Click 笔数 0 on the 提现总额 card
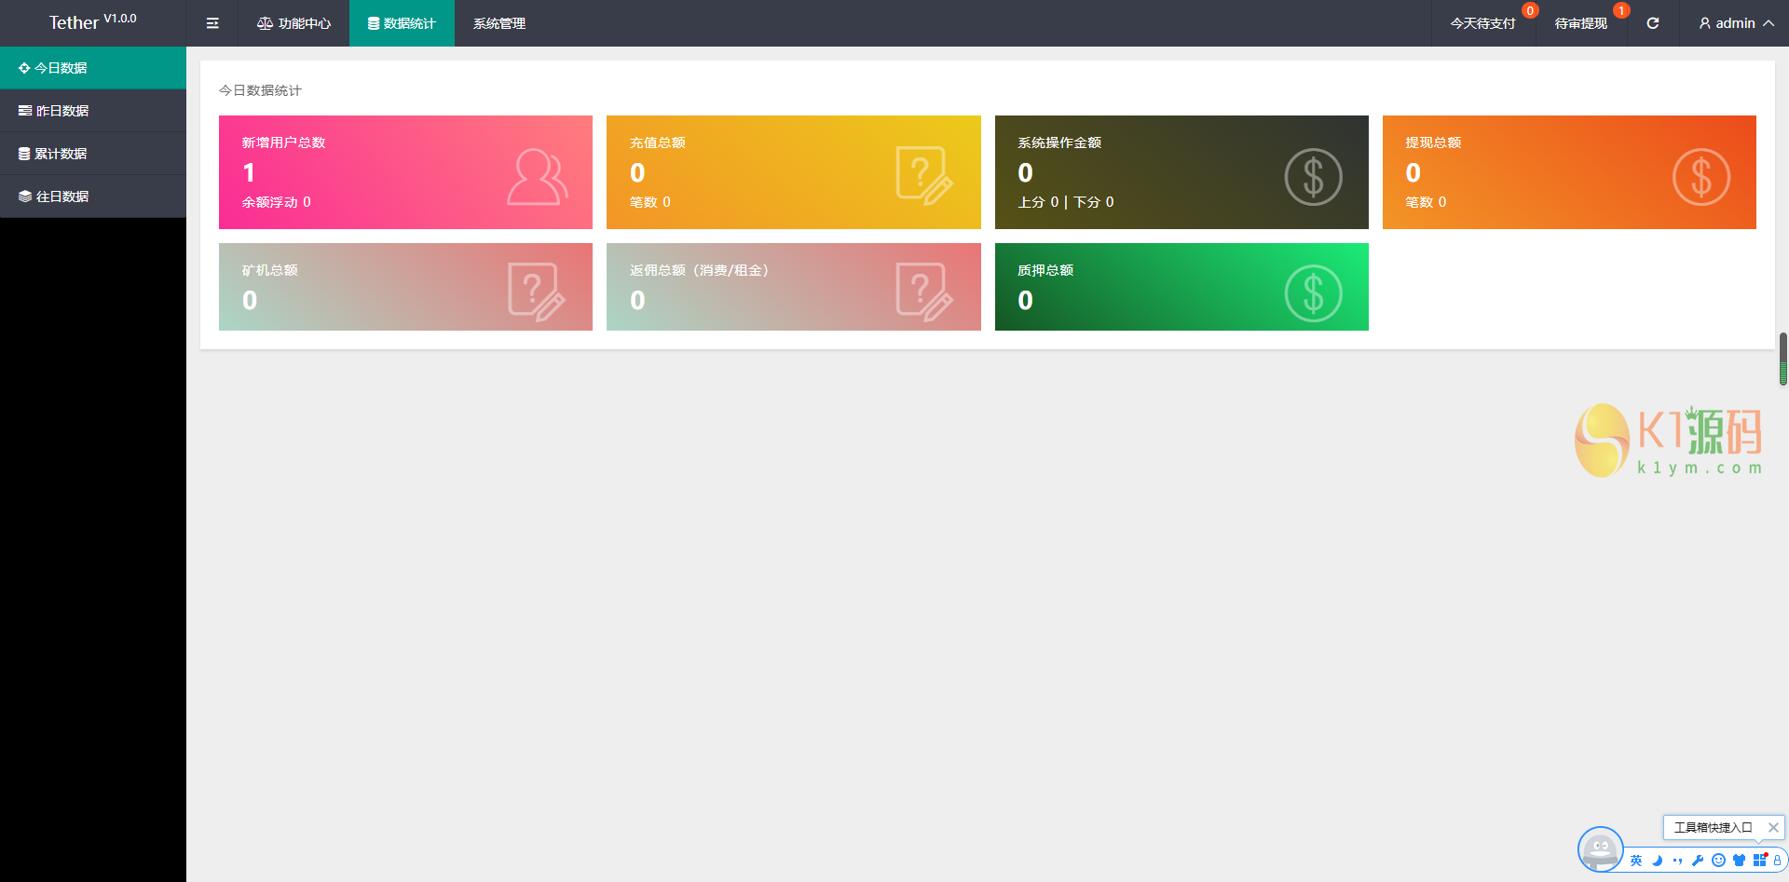The width and height of the screenshot is (1789, 882). pos(1426,202)
